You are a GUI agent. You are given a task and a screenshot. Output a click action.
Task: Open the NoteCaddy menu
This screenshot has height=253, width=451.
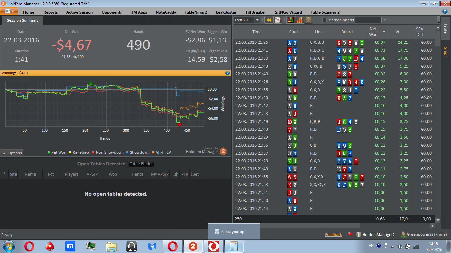(166, 12)
